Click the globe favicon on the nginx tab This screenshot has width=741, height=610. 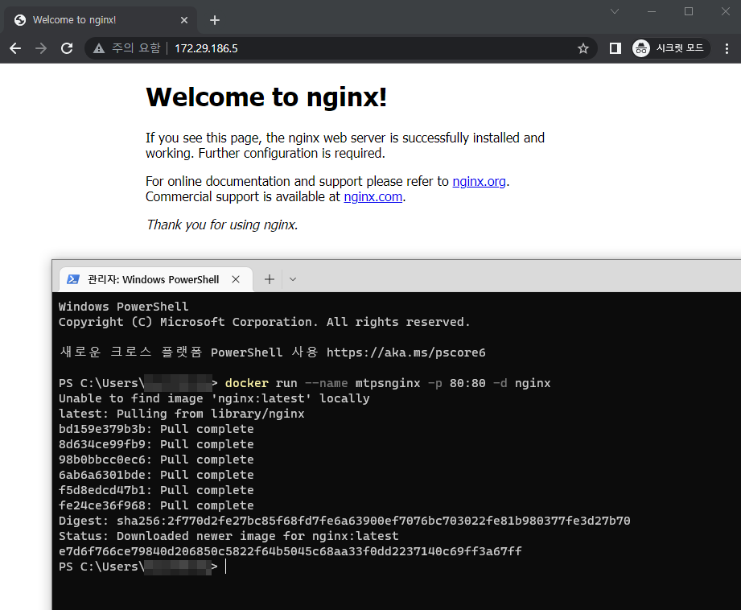click(x=20, y=20)
